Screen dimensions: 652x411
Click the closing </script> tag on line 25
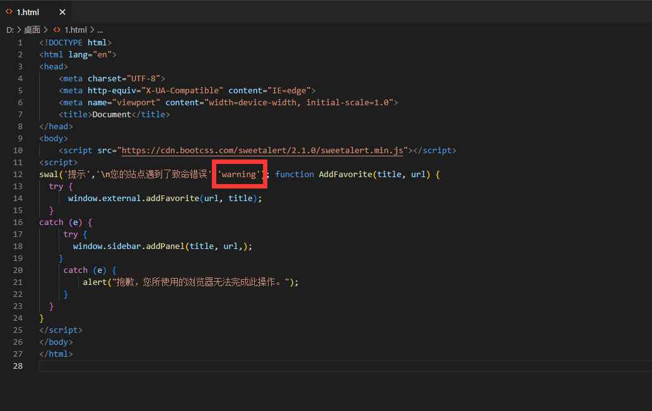(61, 330)
